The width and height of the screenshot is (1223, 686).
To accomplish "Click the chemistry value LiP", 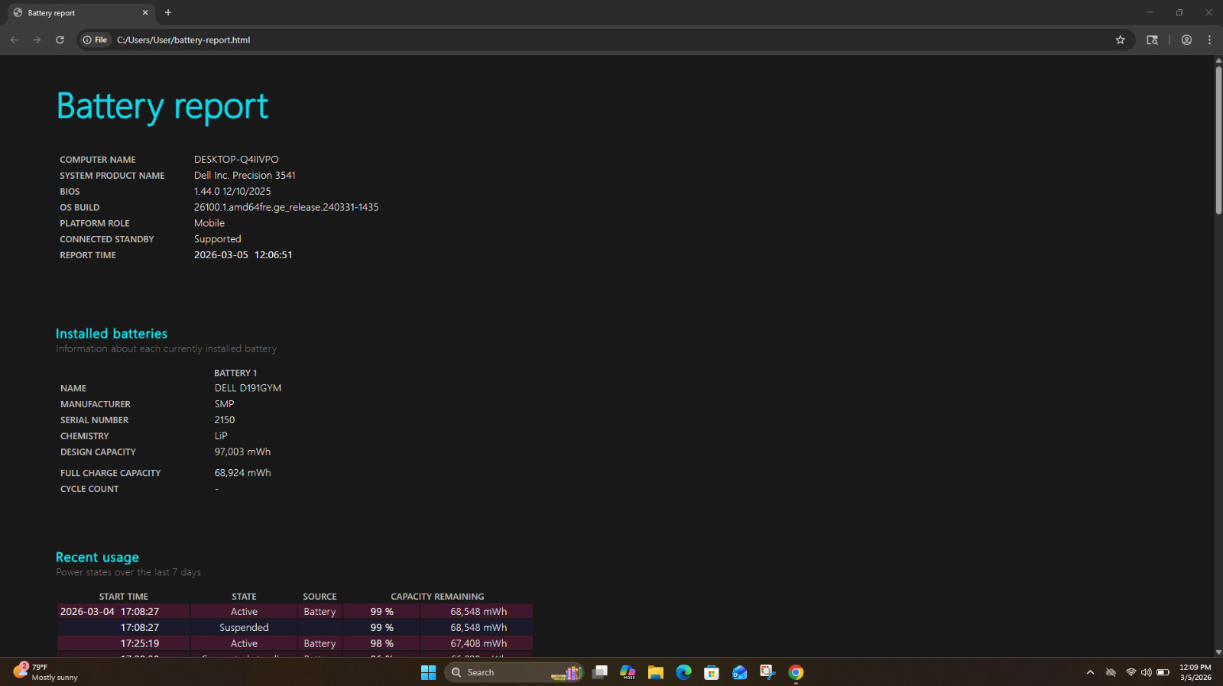I will (221, 436).
